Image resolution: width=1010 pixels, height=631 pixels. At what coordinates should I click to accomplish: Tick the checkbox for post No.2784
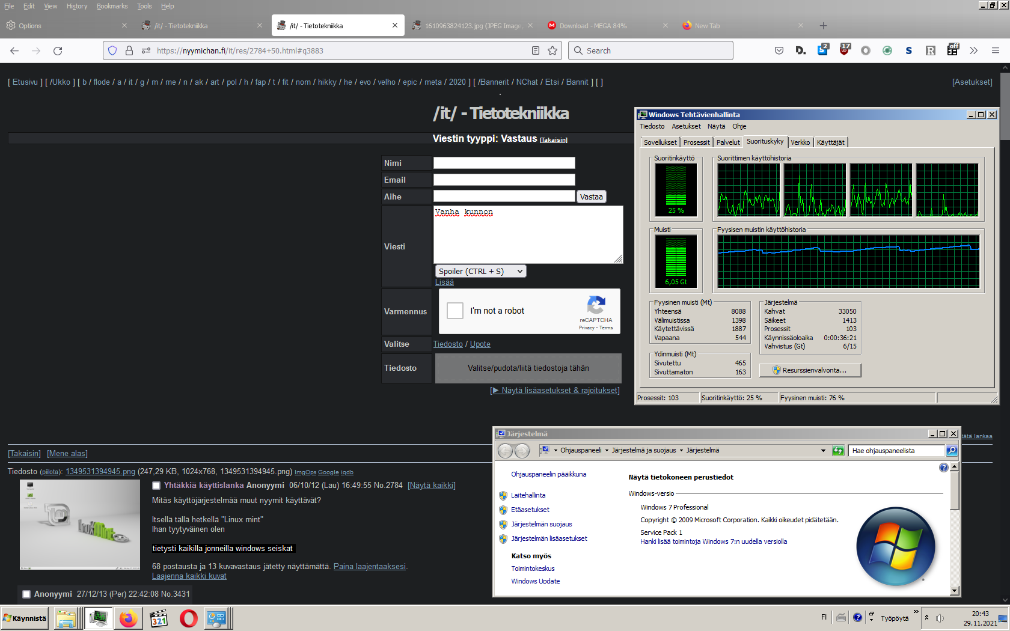click(156, 486)
